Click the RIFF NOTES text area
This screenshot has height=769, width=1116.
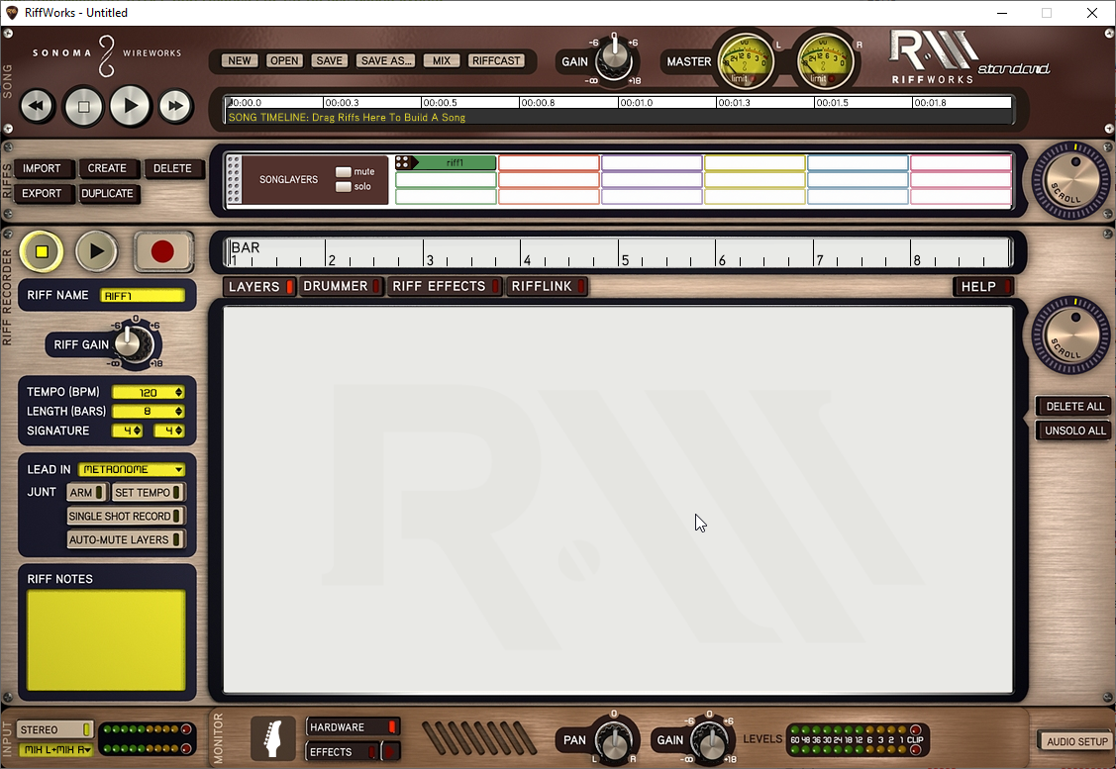[x=106, y=639]
